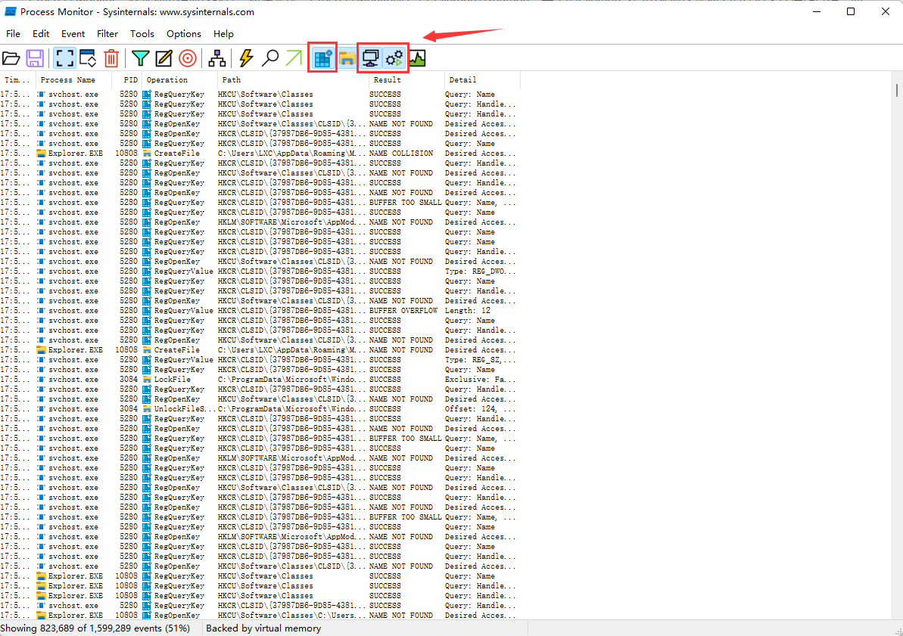
Task: Open the Highlight dialog via the pencil icon
Action: click(163, 58)
